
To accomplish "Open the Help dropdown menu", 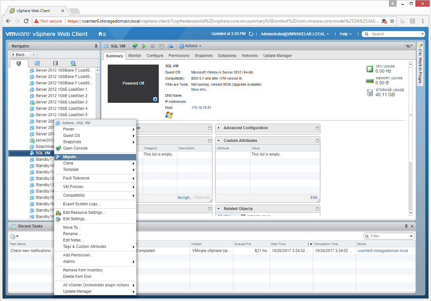I will click(345, 34).
